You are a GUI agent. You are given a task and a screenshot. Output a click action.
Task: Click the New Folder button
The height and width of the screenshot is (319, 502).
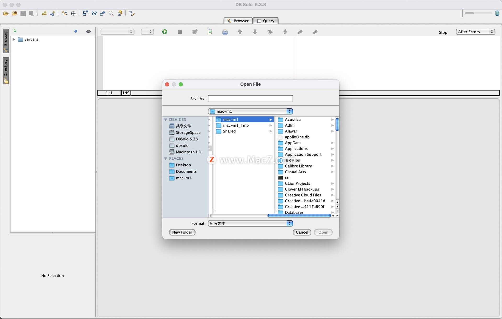(x=182, y=232)
